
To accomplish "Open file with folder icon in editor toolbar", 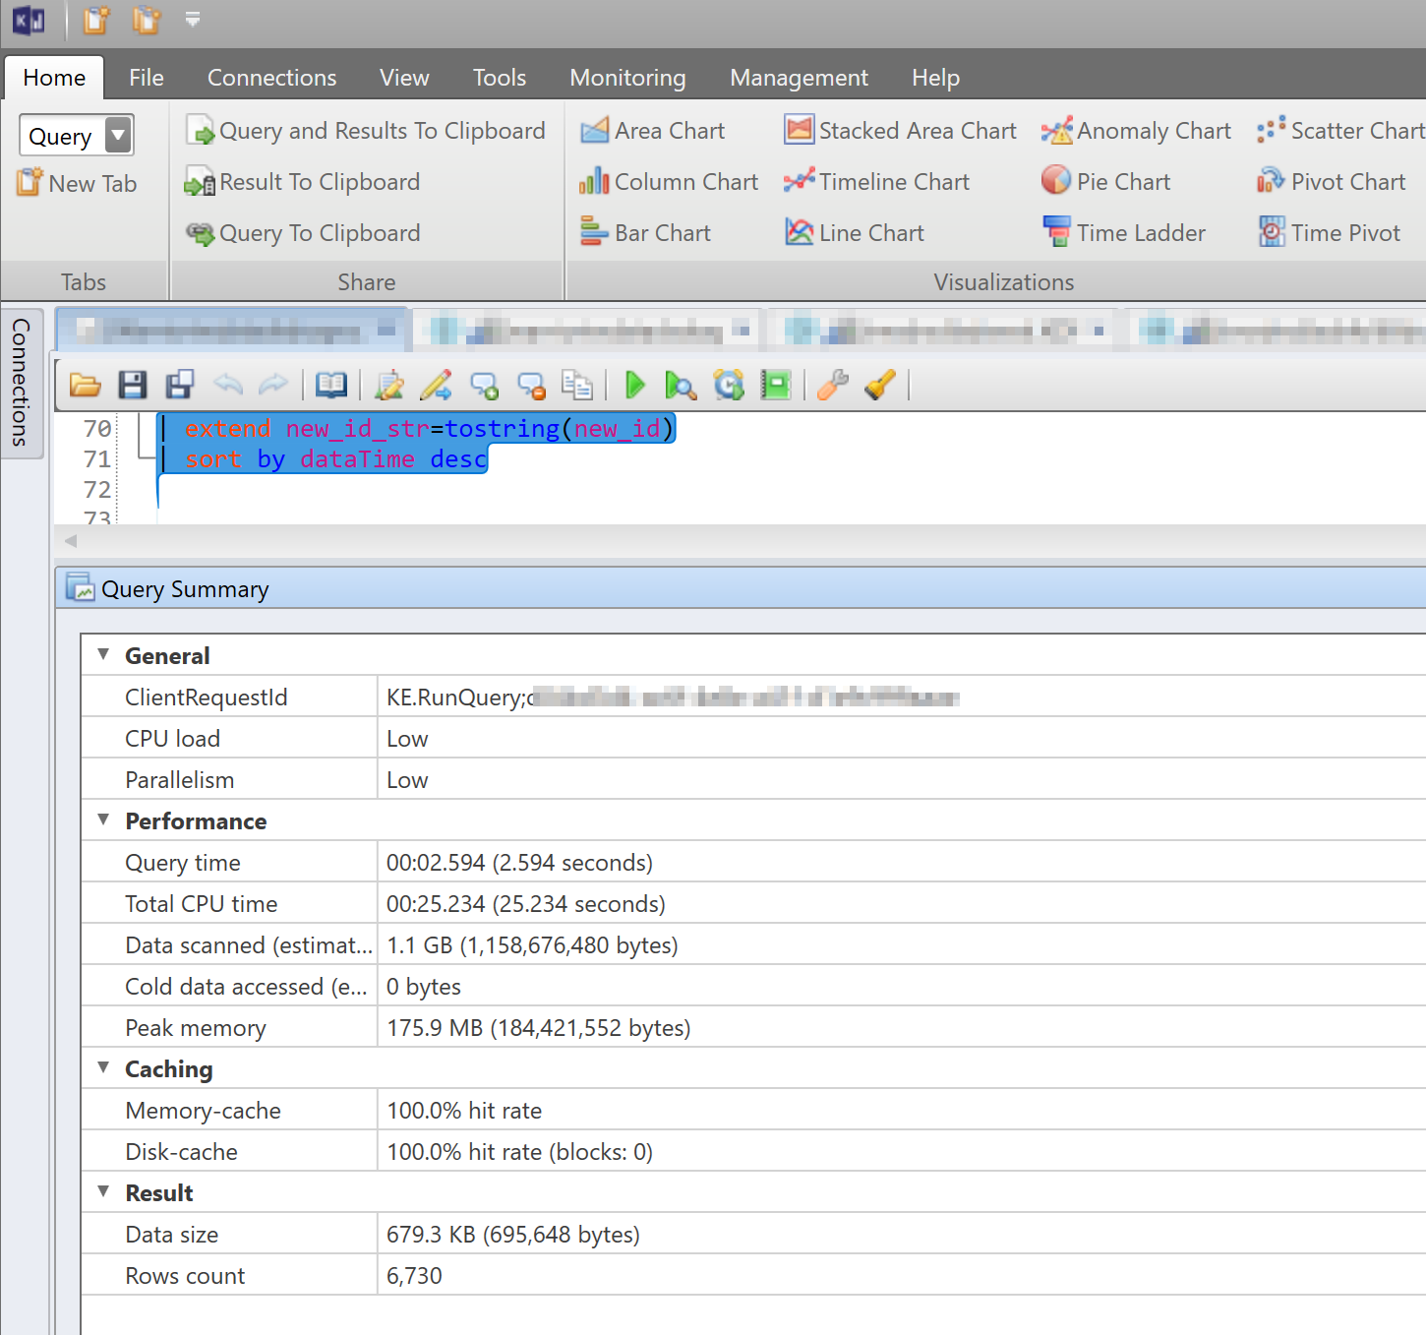I will [85, 385].
